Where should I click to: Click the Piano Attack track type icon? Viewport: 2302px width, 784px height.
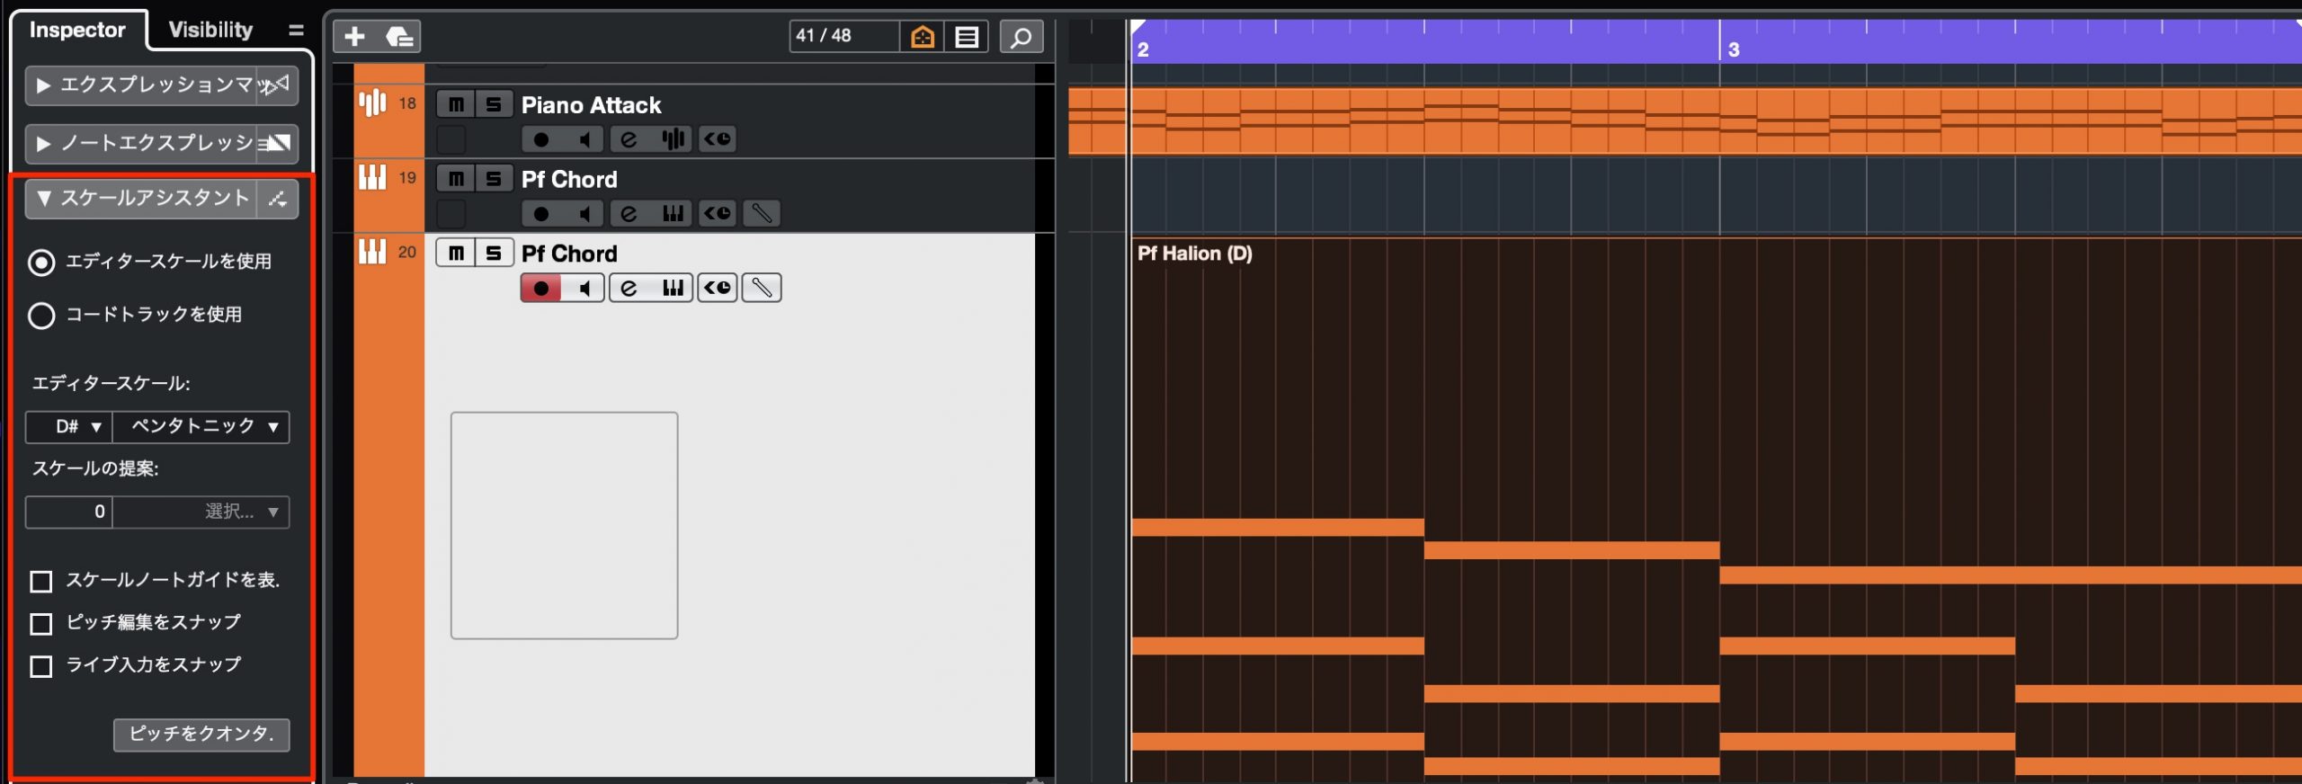pyautogui.click(x=372, y=102)
